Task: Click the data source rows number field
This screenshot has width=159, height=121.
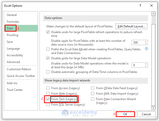Action: pos(137,42)
